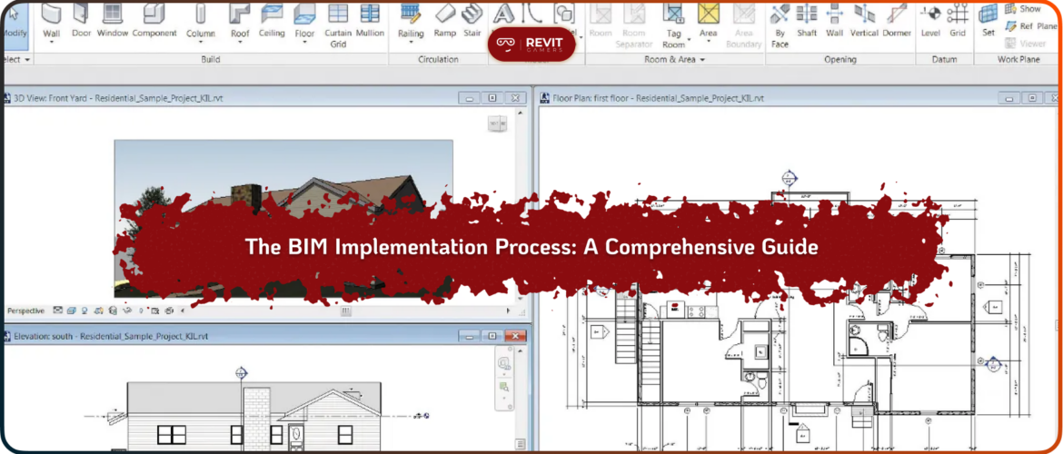This screenshot has height=454, width=1063.
Task: Open the Tag Room dropdown arrow
Action: [x=689, y=41]
